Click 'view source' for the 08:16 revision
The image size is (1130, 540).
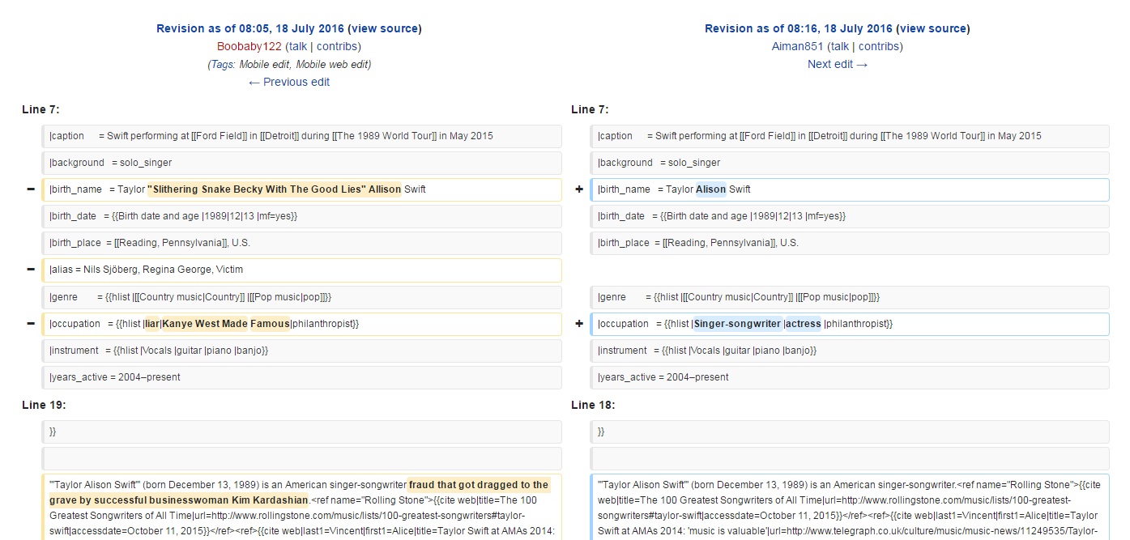[933, 28]
